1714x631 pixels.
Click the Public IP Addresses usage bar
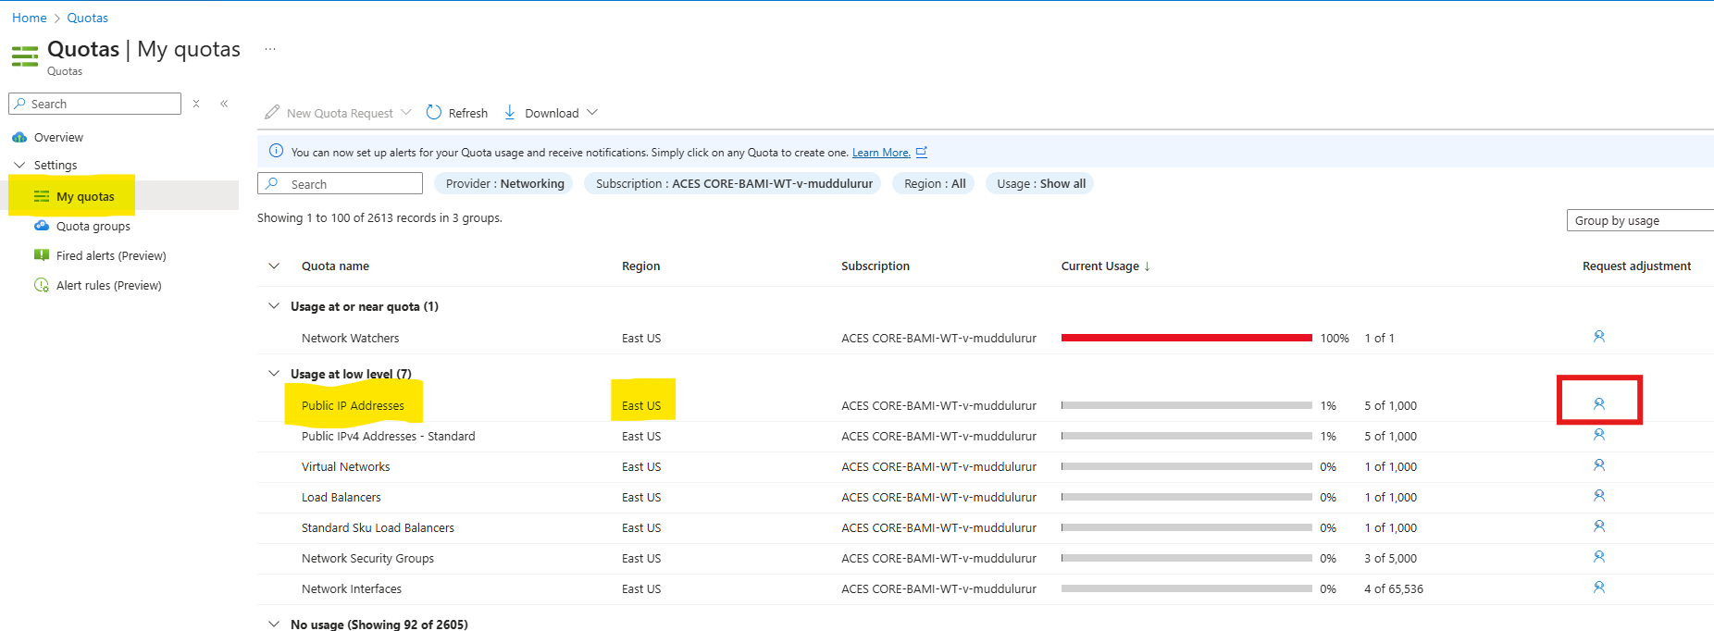(x=1186, y=405)
